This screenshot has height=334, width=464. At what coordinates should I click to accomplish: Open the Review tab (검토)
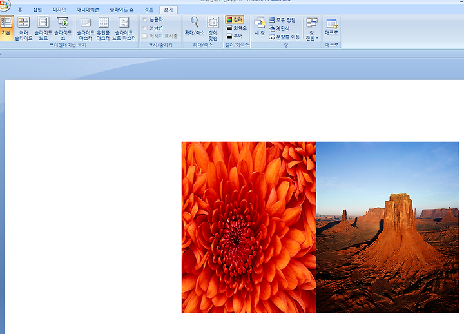click(149, 10)
